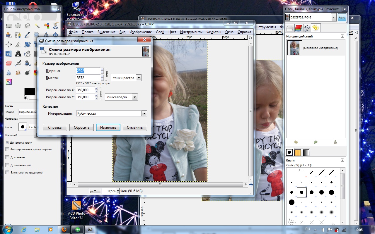Open История действий panel menu arrow
The height and width of the screenshot is (234, 375).
coord(342,36)
